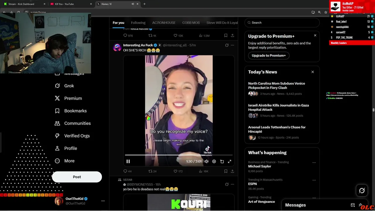
Task: Open the floating Grok button
Action: pos(362,191)
